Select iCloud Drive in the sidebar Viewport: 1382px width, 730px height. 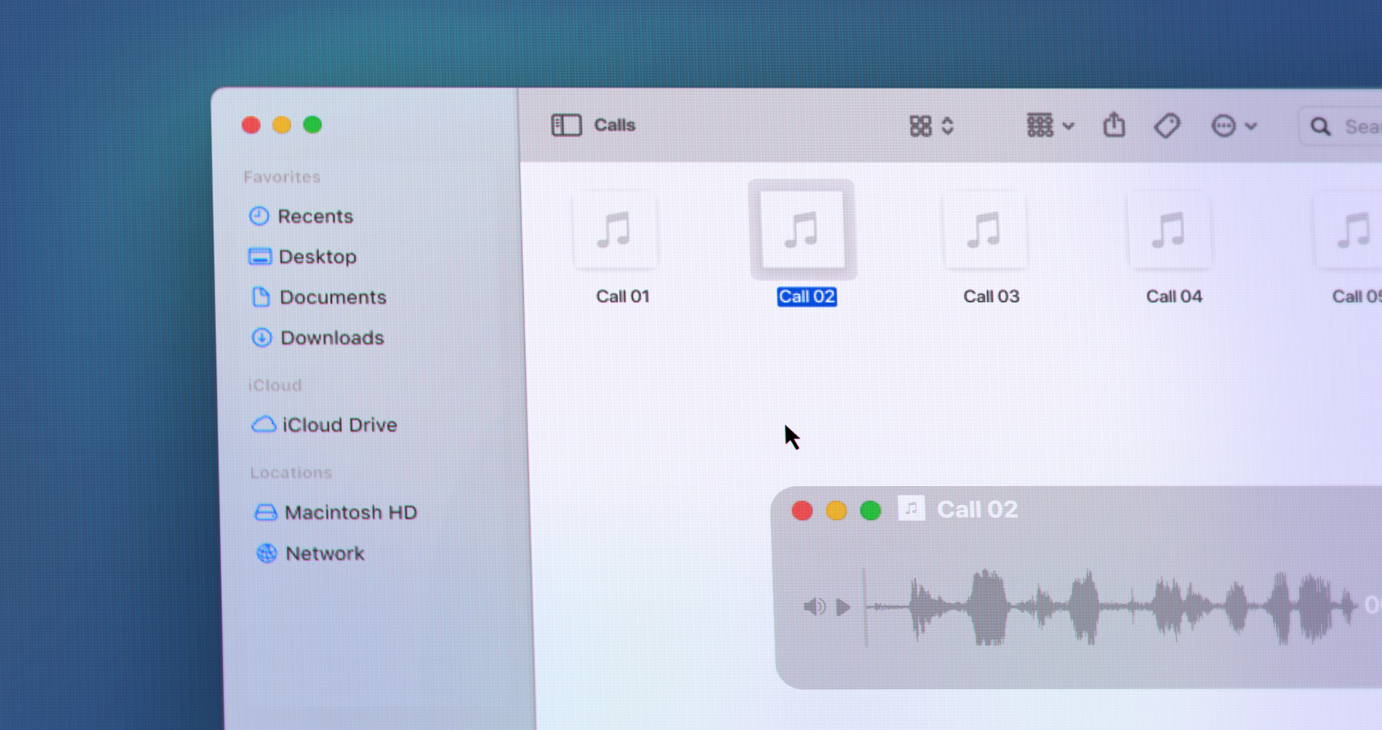coord(338,425)
